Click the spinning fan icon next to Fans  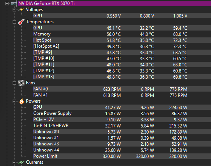point(21,83)
